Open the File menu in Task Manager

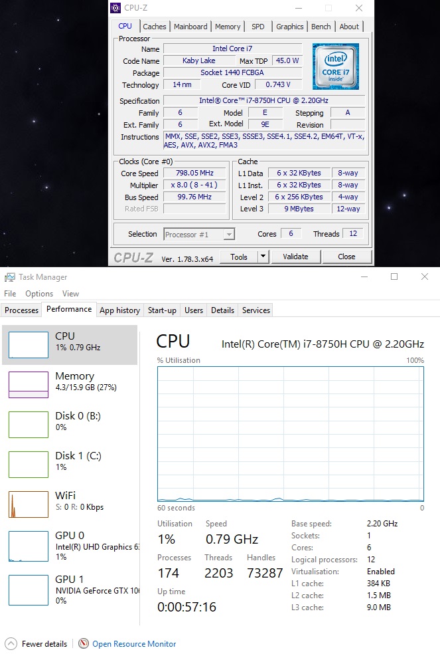[10, 293]
